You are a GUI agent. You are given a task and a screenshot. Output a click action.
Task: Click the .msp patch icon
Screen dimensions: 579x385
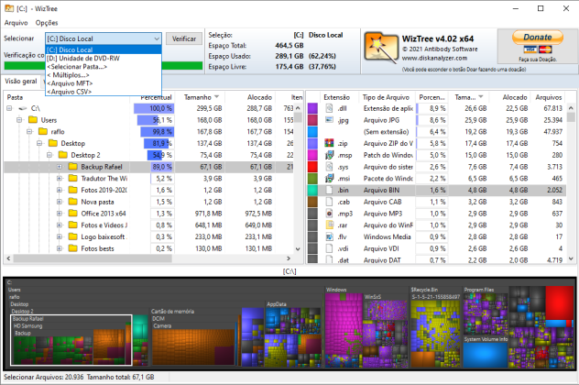coord(330,155)
